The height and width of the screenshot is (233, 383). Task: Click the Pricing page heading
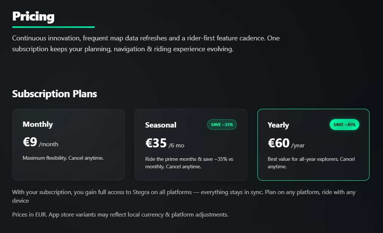(x=33, y=16)
